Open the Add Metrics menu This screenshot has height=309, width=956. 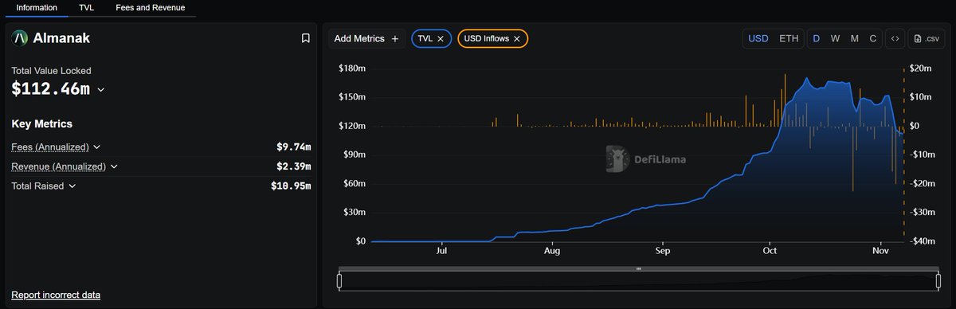(x=366, y=38)
